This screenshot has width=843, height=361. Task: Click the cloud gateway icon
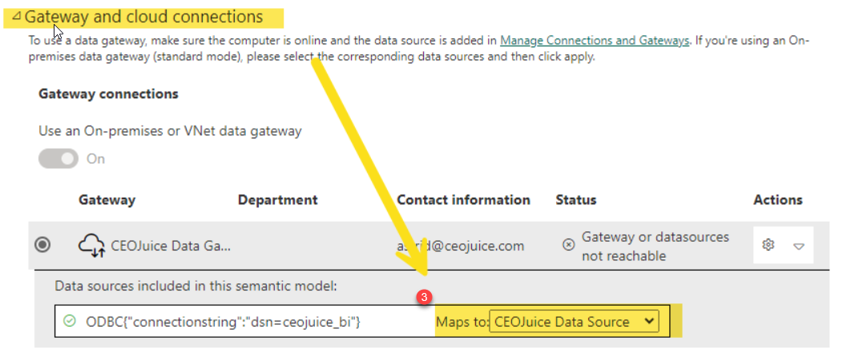click(x=91, y=247)
